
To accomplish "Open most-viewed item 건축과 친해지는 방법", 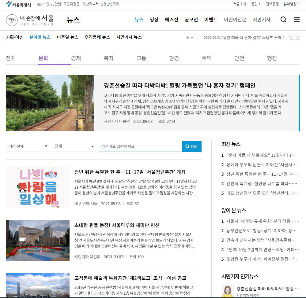I will [x=261, y=240].
